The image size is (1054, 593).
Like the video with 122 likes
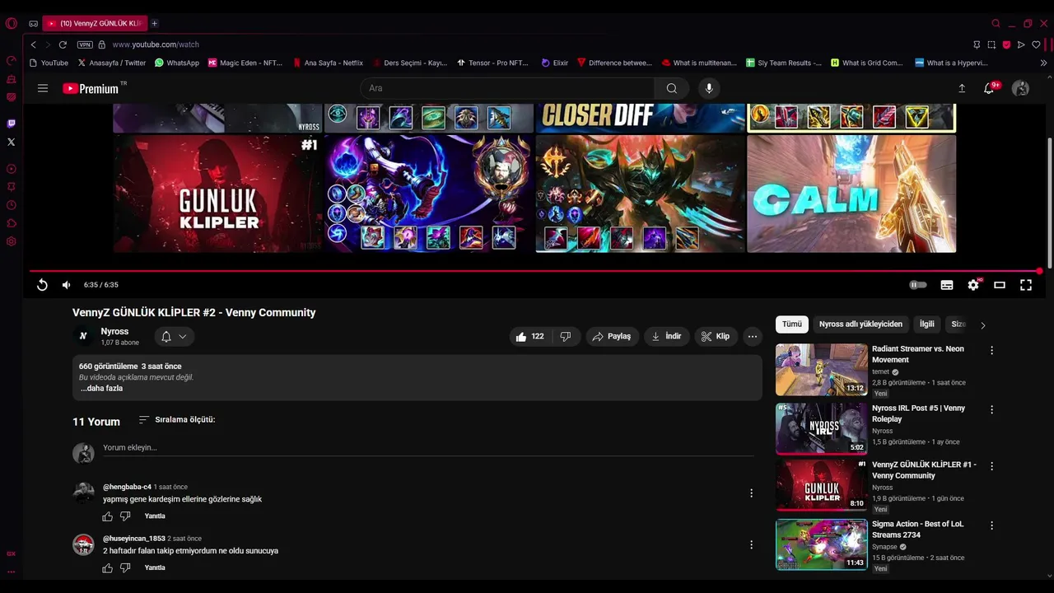point(529,336)
